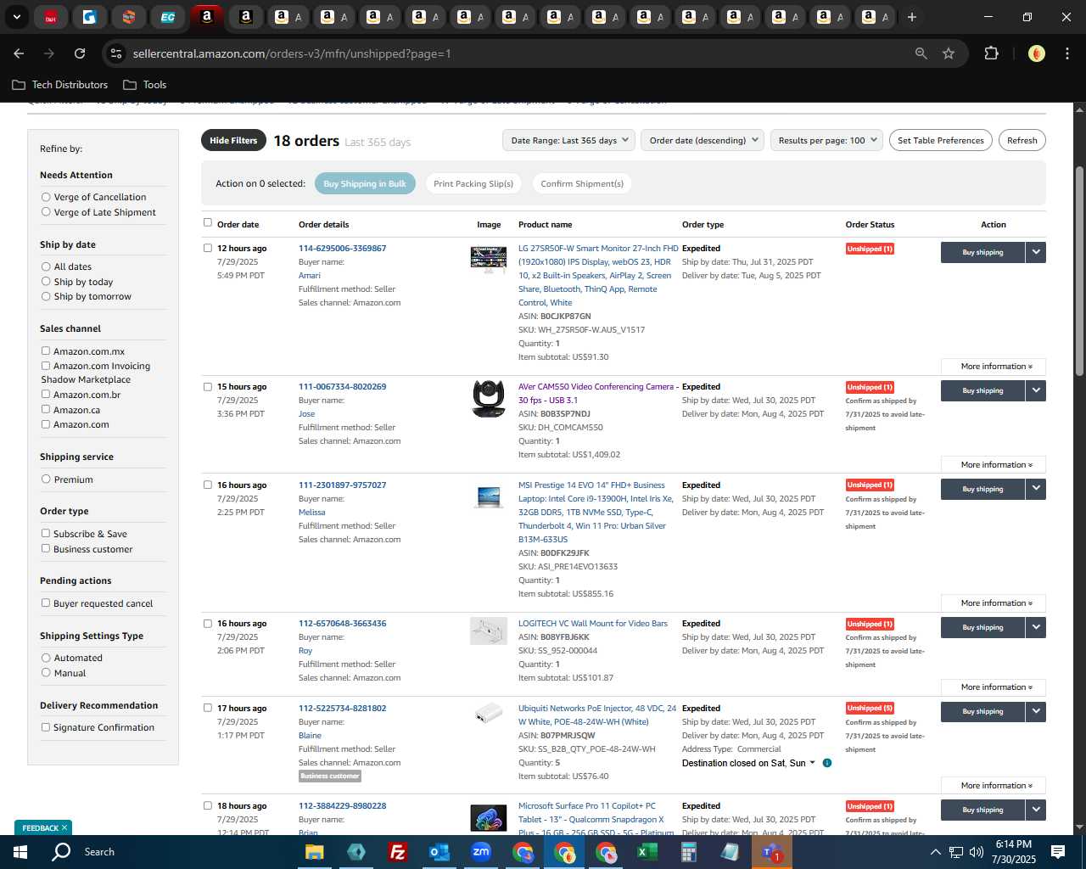The image size is (1086, 869).
Task: Click the AVer CAM550 camera thumbnail
Action: (488, 399)
